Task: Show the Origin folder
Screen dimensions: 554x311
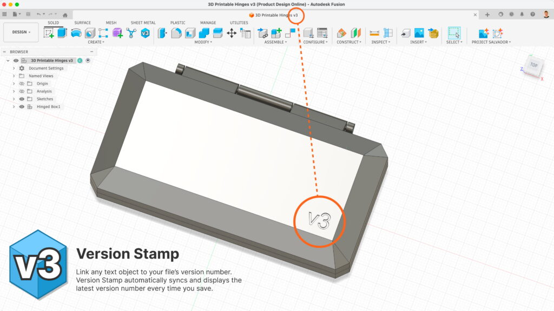Action: point(22,84)
